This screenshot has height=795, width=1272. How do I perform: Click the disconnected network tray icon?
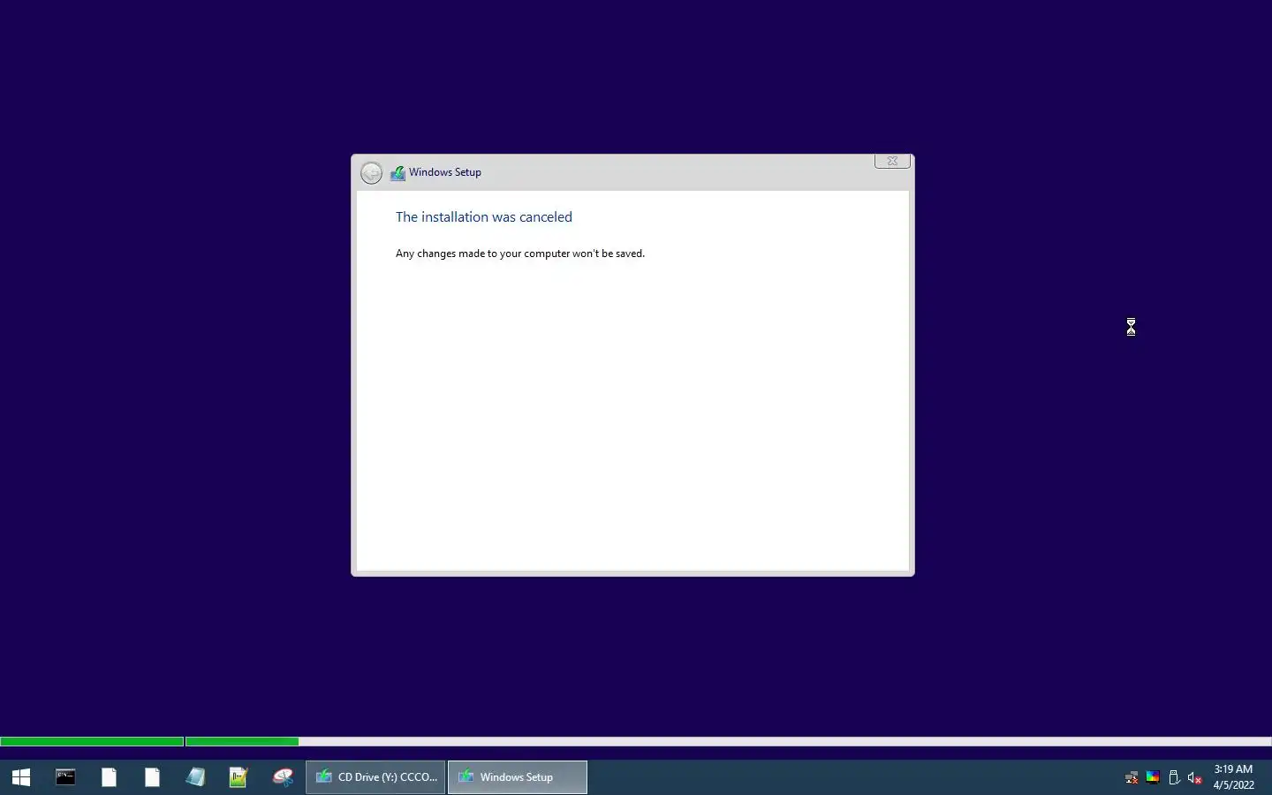(x=1132, y=778)
